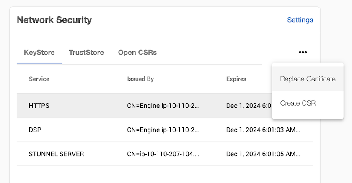This screenshot has width=352, height=183.
Task: Switch to the TrustStore tab
Action: coord(86,53)
